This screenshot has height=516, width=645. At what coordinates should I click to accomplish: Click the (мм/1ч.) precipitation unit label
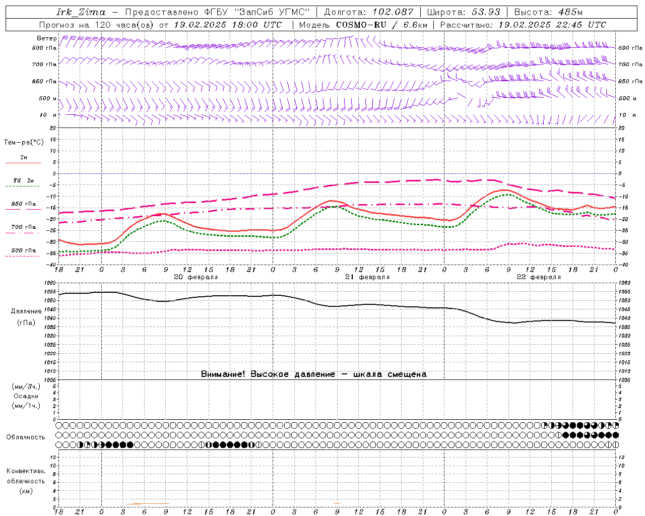(x=26, y=406)
